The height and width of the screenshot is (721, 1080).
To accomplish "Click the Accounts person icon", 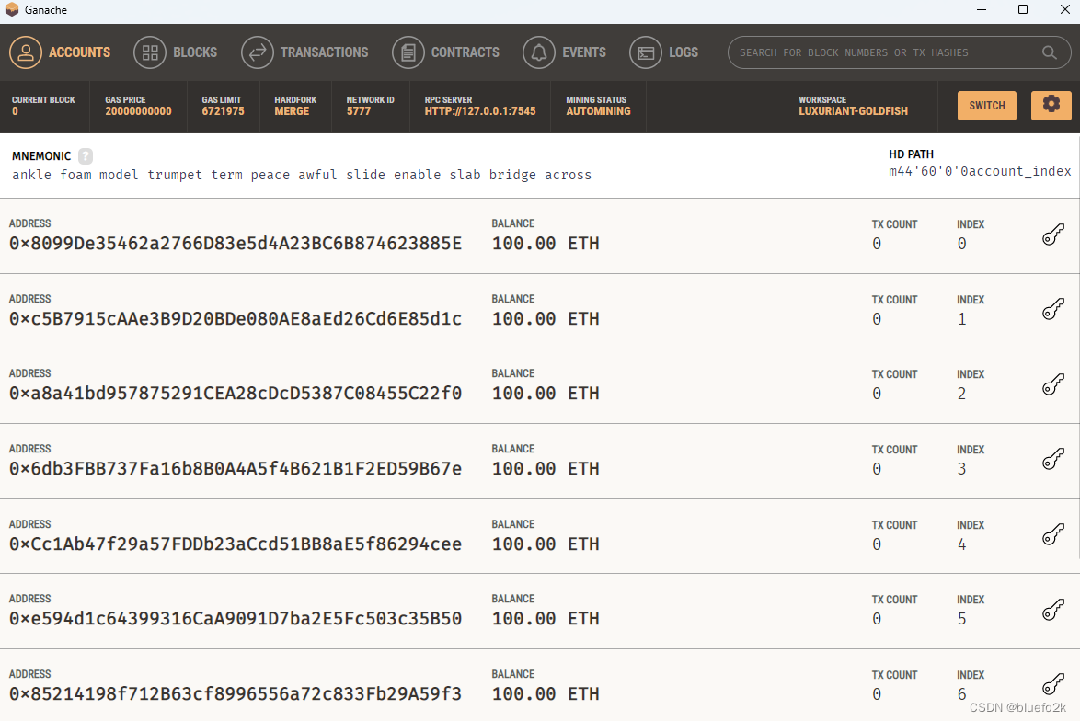I will (x=26, y=52).
